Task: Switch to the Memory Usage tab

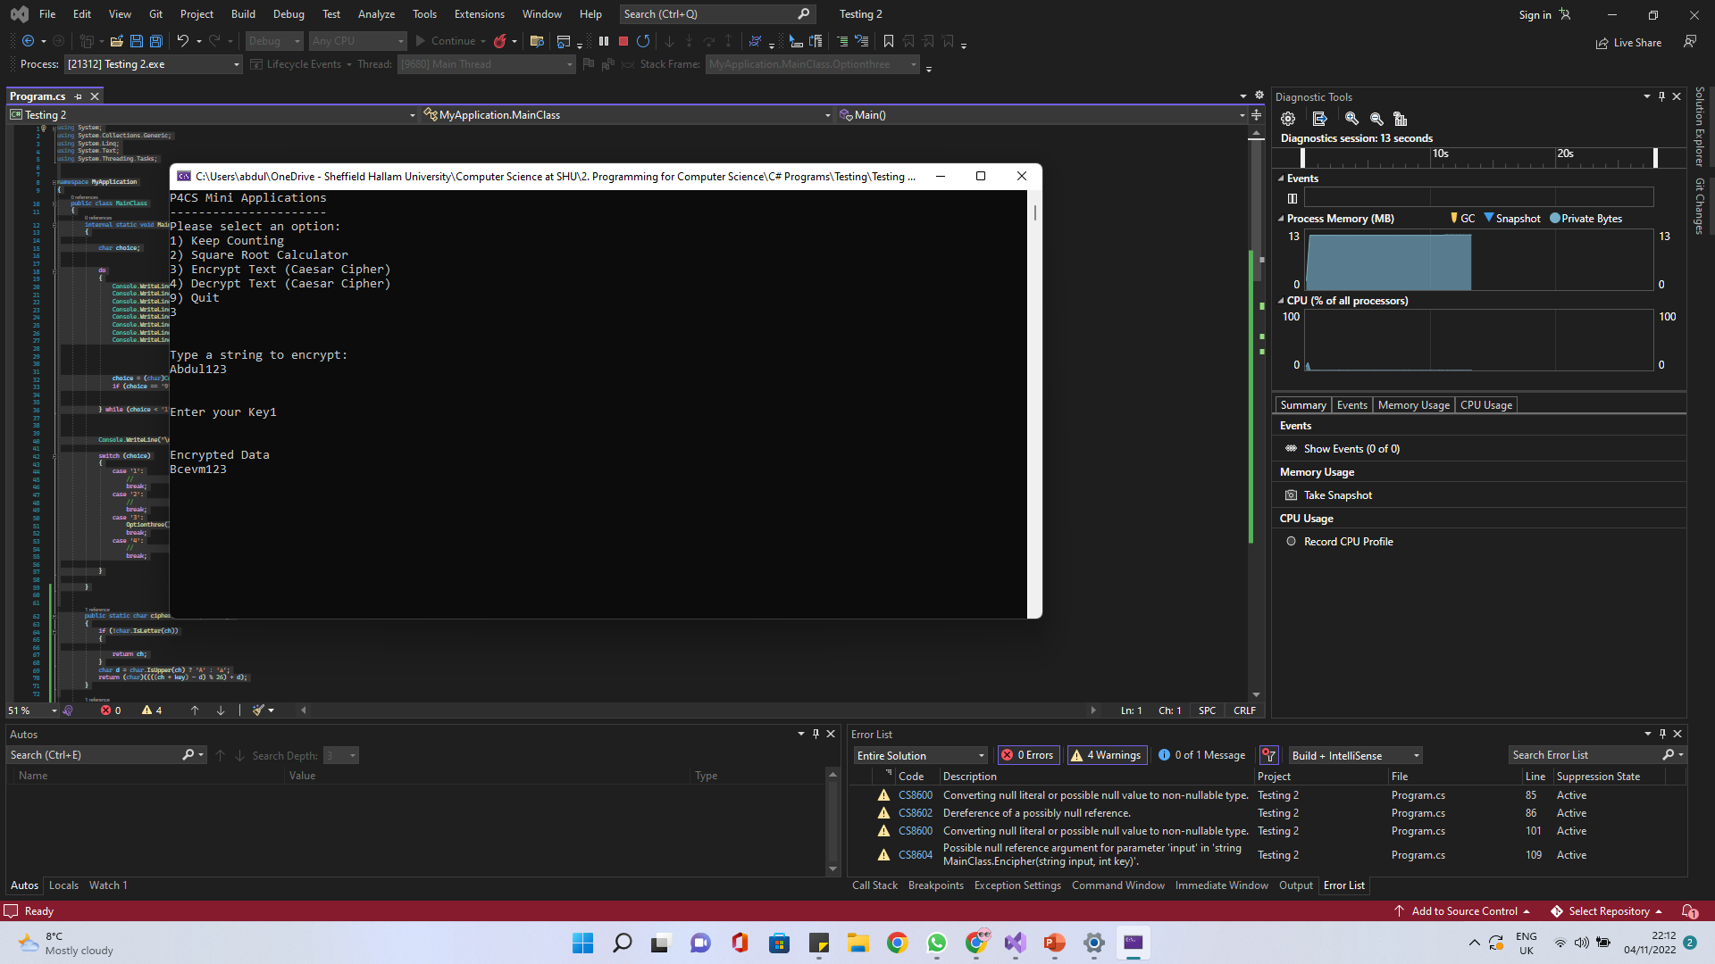Action: pyautogui.click(x=1413, y=405)
